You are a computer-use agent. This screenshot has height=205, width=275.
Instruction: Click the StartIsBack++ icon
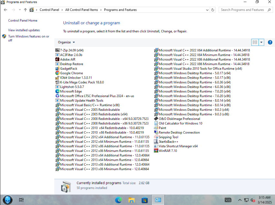pyautogui.click(x=156, y=141)
